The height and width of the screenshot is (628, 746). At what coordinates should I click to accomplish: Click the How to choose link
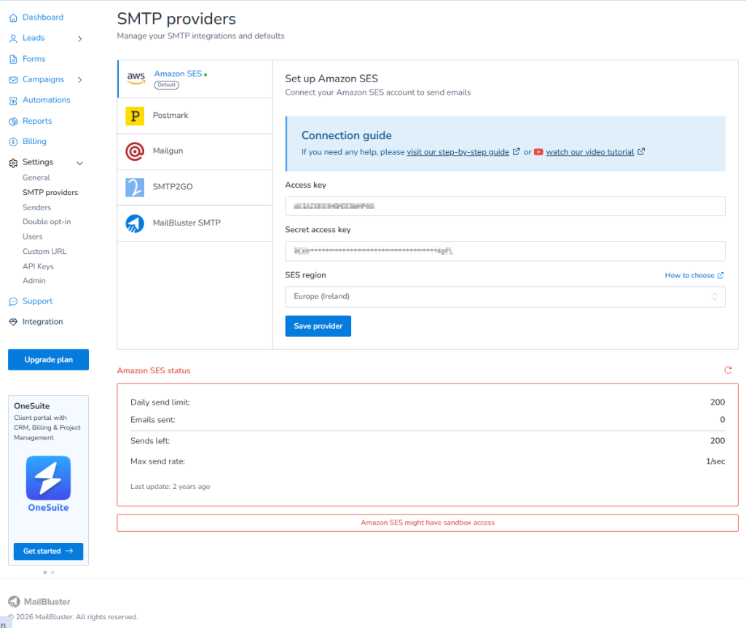click(x=689, y=275)
